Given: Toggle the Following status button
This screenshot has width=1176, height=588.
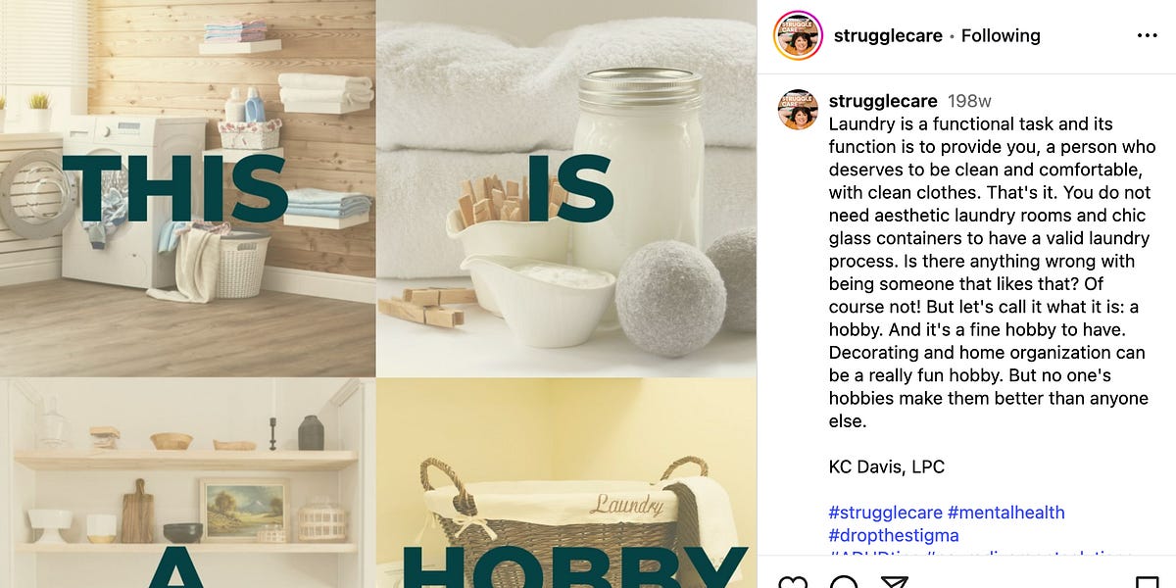Looking at the screenshot, I should (x=1001, y=36).
